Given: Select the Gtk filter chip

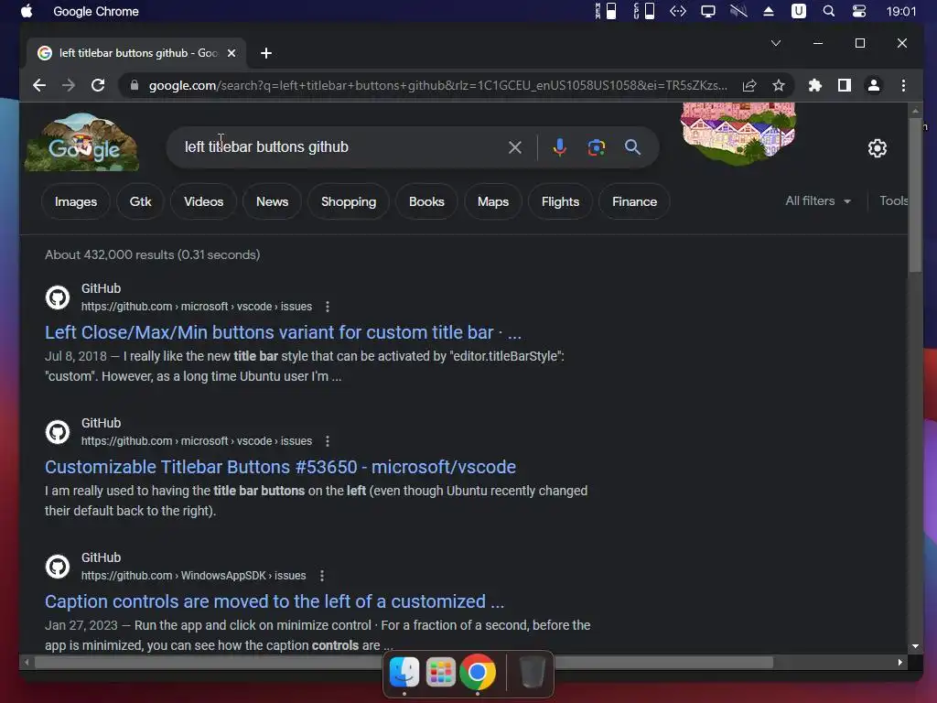Looking at the screenshot, I should pyautogui.click(x=140, y=201).
